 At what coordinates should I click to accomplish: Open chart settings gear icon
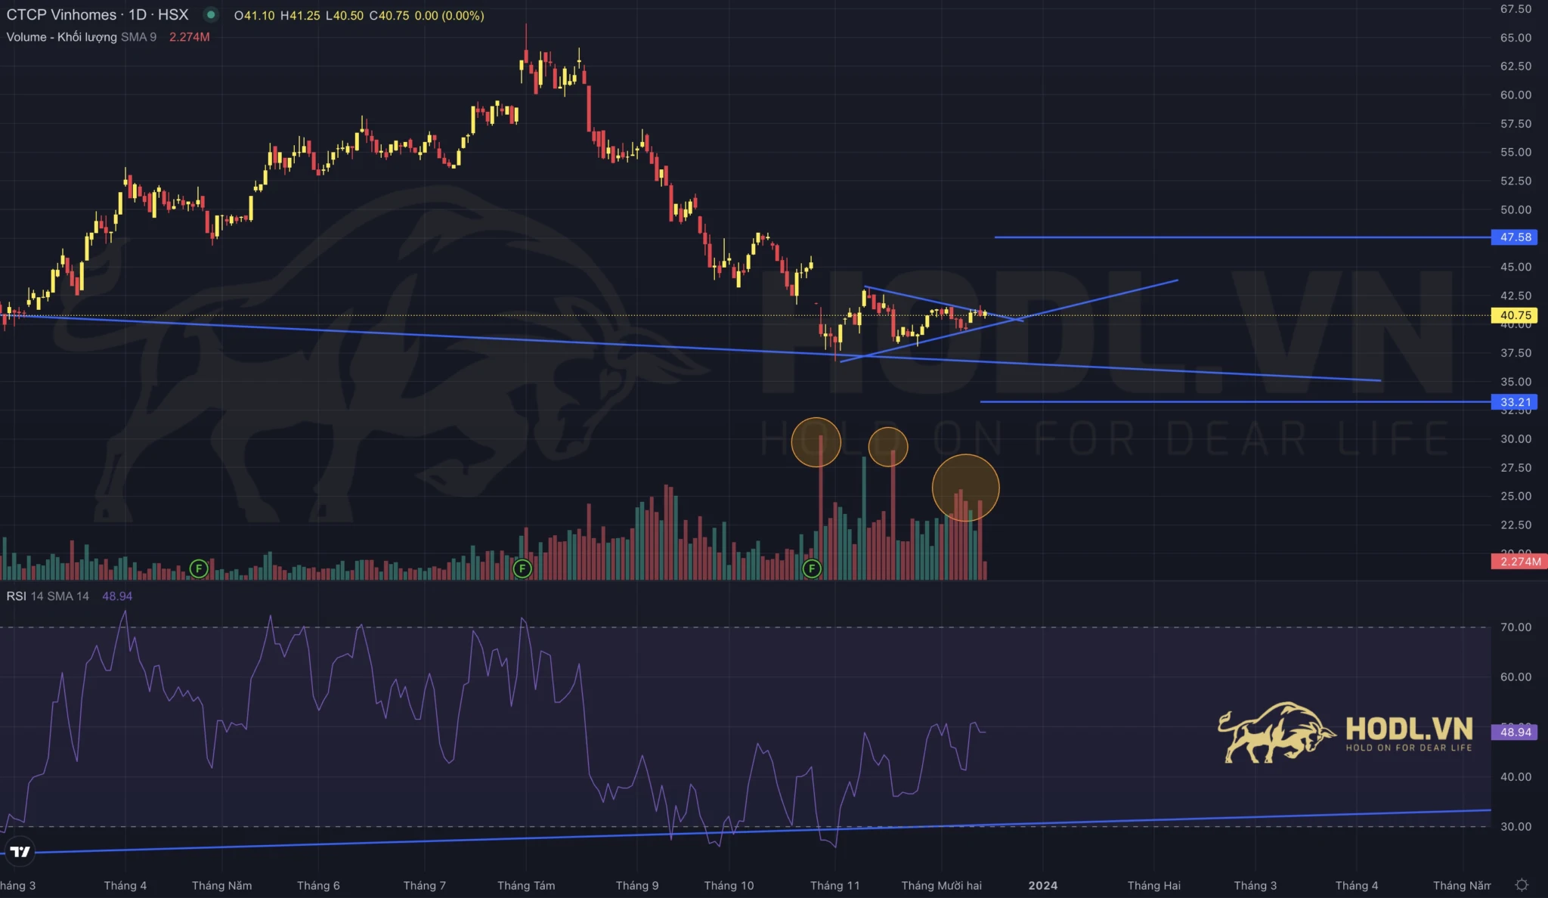point(1522,884)
